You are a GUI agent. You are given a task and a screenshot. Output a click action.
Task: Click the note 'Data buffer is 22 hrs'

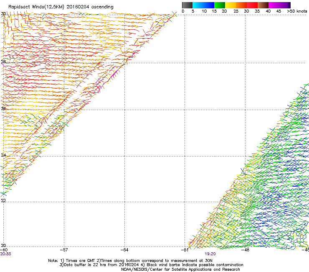pos(84,265)
